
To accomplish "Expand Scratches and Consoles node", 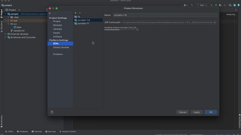I will tap(5, 37).
